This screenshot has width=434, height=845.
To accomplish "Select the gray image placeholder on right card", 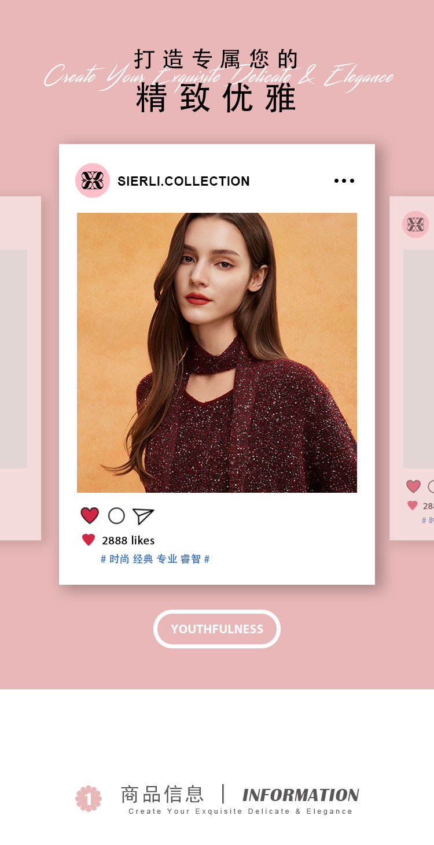I will [418, 359].
